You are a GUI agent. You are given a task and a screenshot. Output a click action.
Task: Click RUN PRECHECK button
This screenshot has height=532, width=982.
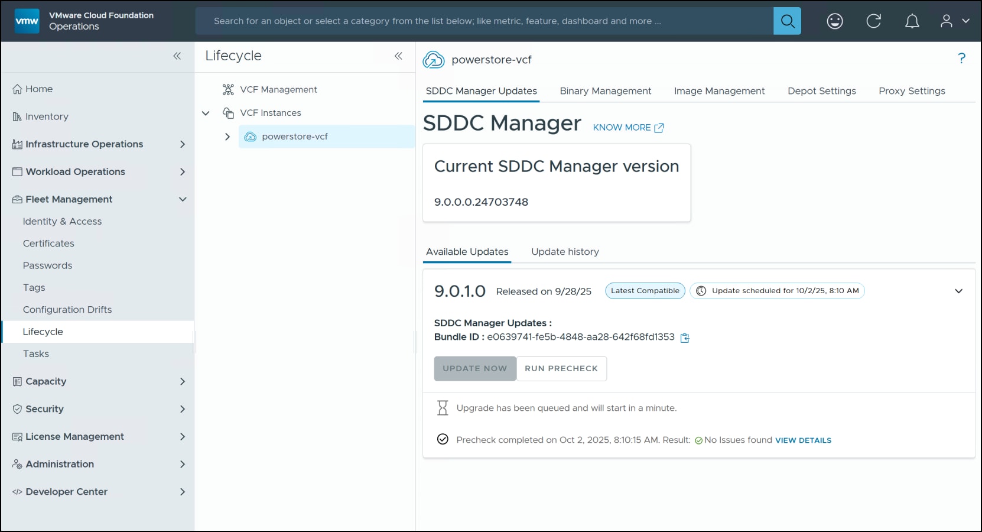561,368
